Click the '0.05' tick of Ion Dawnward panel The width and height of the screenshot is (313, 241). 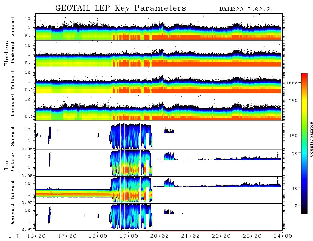coord(27,229)
